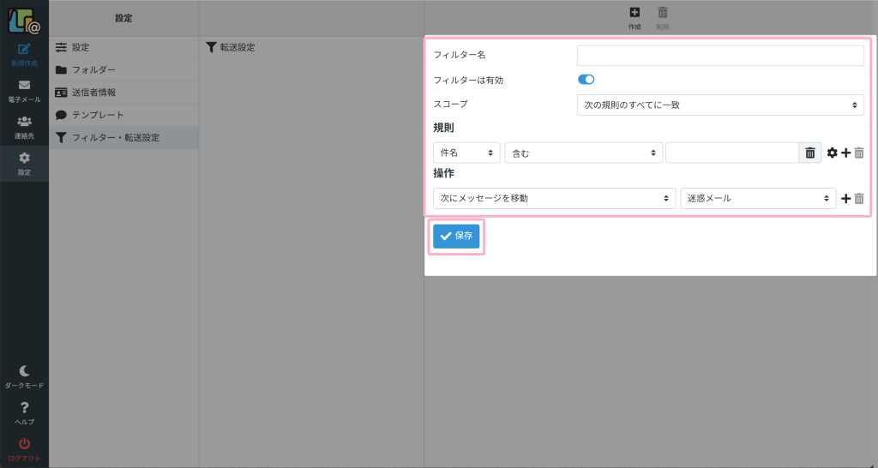
Task: Select 設定 gear in left sidebar
Action: 24,164
